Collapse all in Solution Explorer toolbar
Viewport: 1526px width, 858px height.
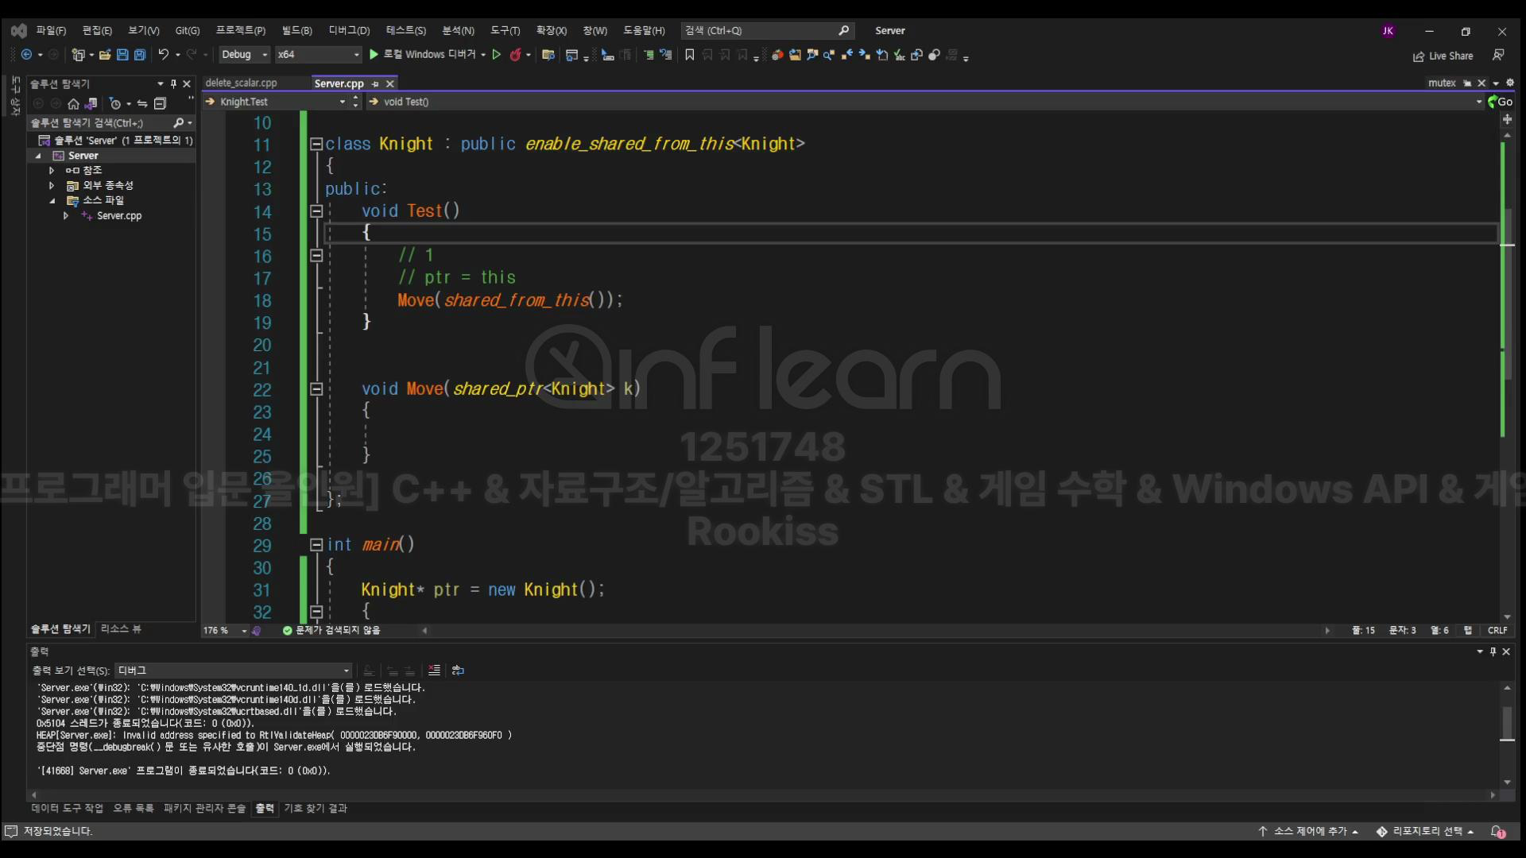pos(160,103)
